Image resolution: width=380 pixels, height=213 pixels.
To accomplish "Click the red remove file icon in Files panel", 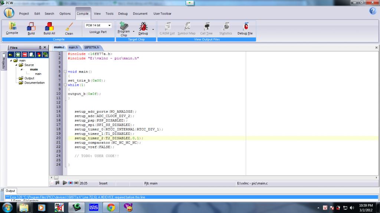I will point(24,55).
